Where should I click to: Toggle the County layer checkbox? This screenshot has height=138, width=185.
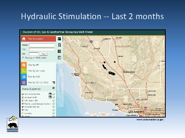pos(23,113)
